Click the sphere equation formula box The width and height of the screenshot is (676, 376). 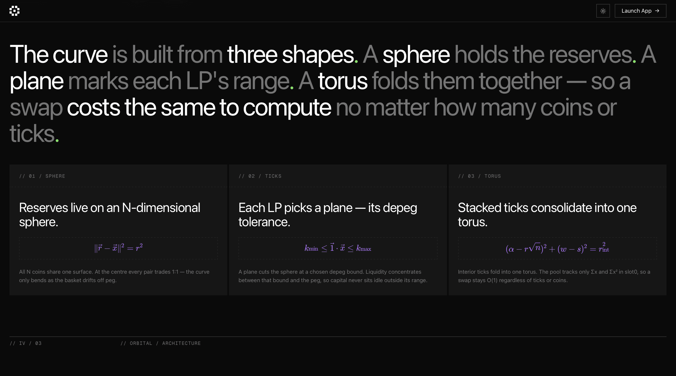click(x=118, y=248)
